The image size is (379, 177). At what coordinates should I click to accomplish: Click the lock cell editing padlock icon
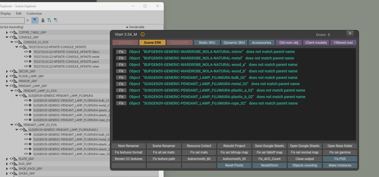tap(43, 20)
